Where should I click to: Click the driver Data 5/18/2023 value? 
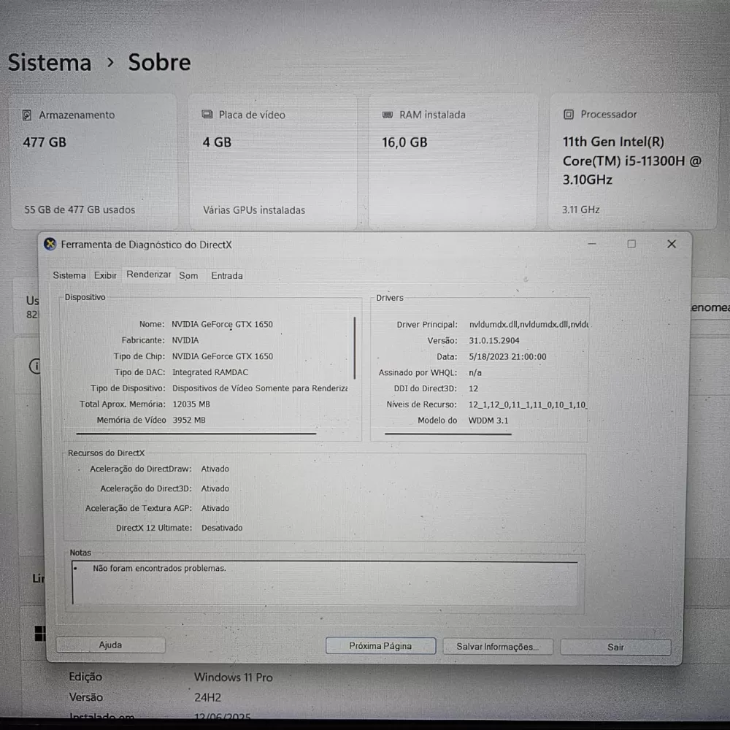pyautogui.click(x=507, y=357)
